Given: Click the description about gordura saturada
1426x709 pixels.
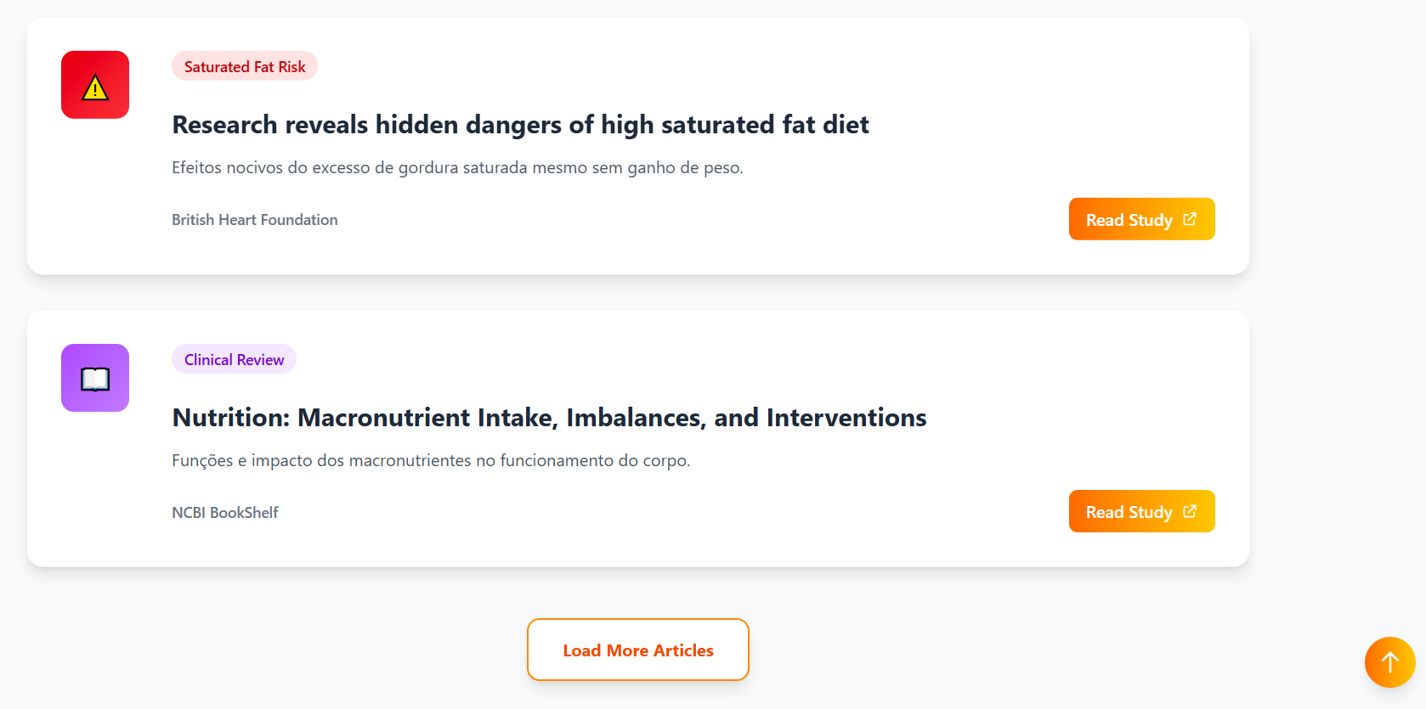Looking at the screenshot, I should (457, 167).
